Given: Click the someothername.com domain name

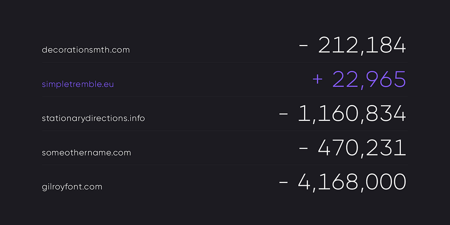Looking at the screenshot, I should click(86, 153).
